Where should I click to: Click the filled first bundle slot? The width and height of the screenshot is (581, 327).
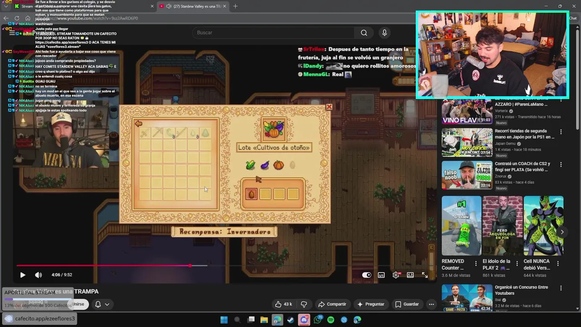point(251,194)
